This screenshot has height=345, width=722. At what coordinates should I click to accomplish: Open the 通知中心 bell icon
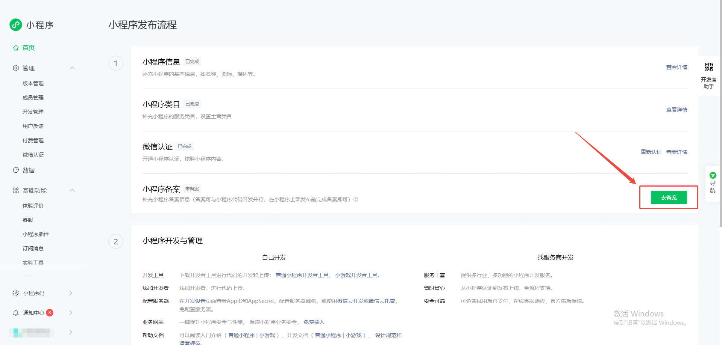[16, 313]
